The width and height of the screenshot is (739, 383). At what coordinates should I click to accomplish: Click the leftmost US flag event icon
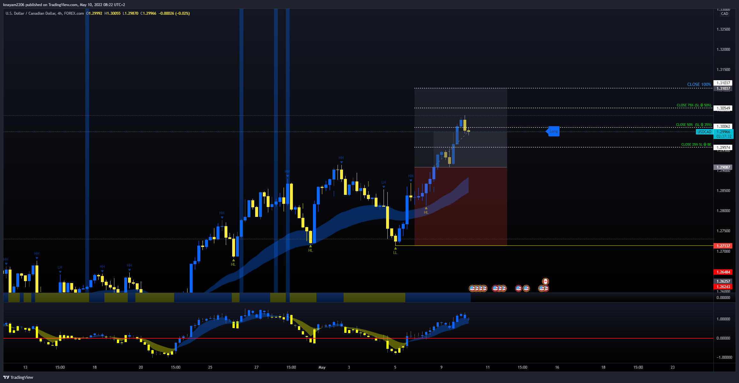point(472,288)
